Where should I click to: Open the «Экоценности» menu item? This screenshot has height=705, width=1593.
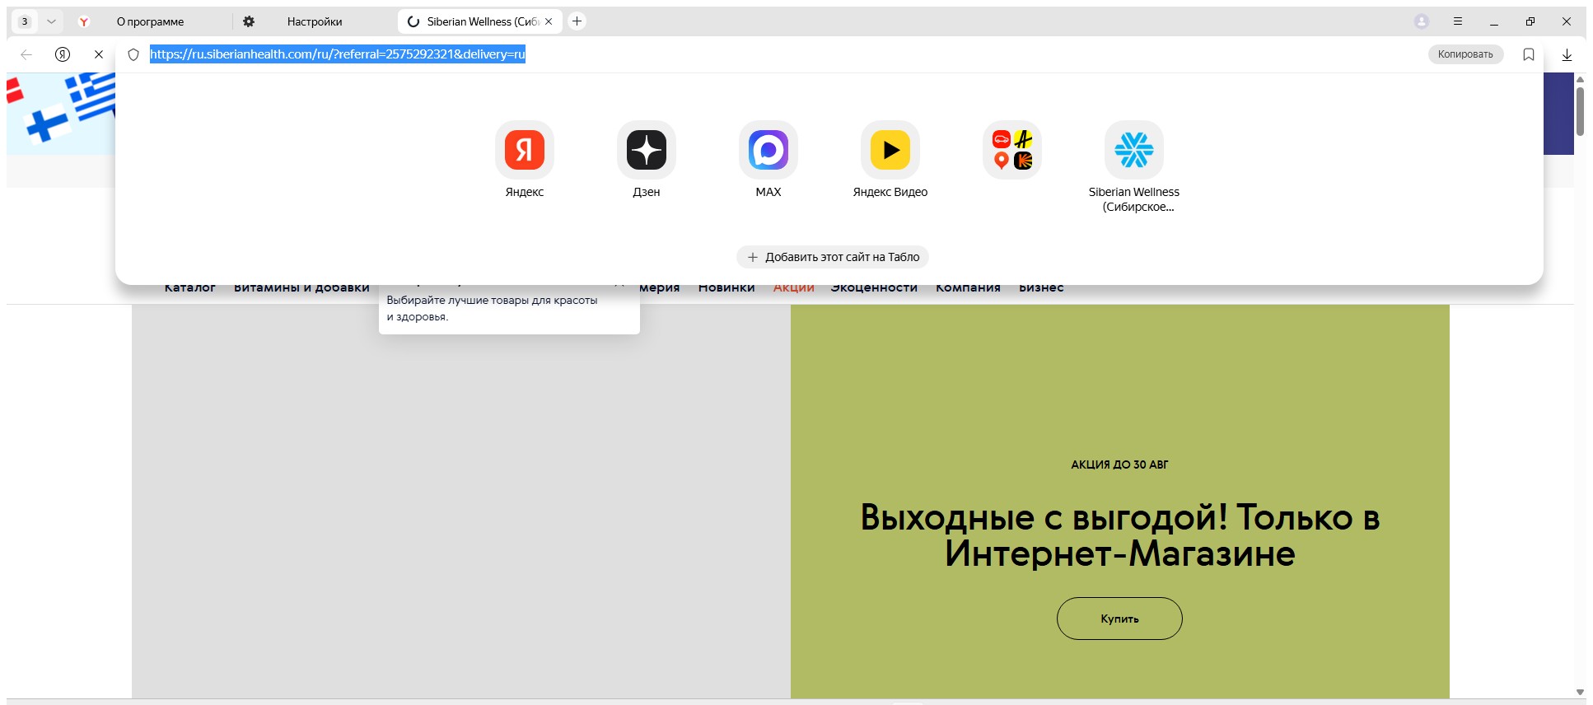point(874,287)
